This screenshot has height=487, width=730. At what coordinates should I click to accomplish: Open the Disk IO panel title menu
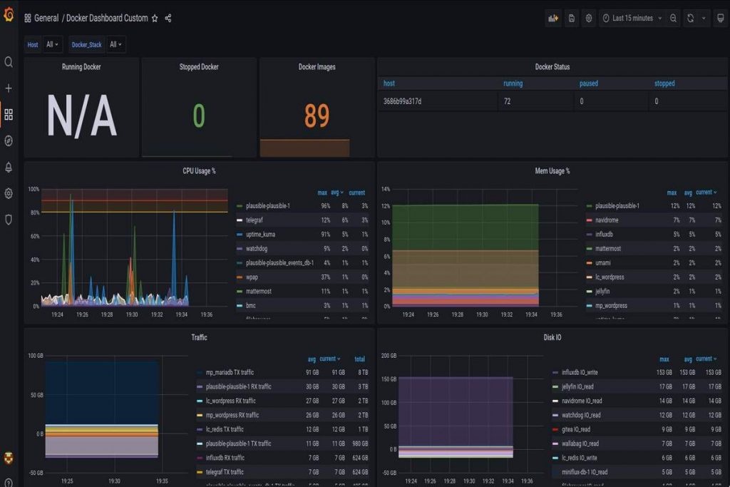pyautogui.click(x=552, y=337)
